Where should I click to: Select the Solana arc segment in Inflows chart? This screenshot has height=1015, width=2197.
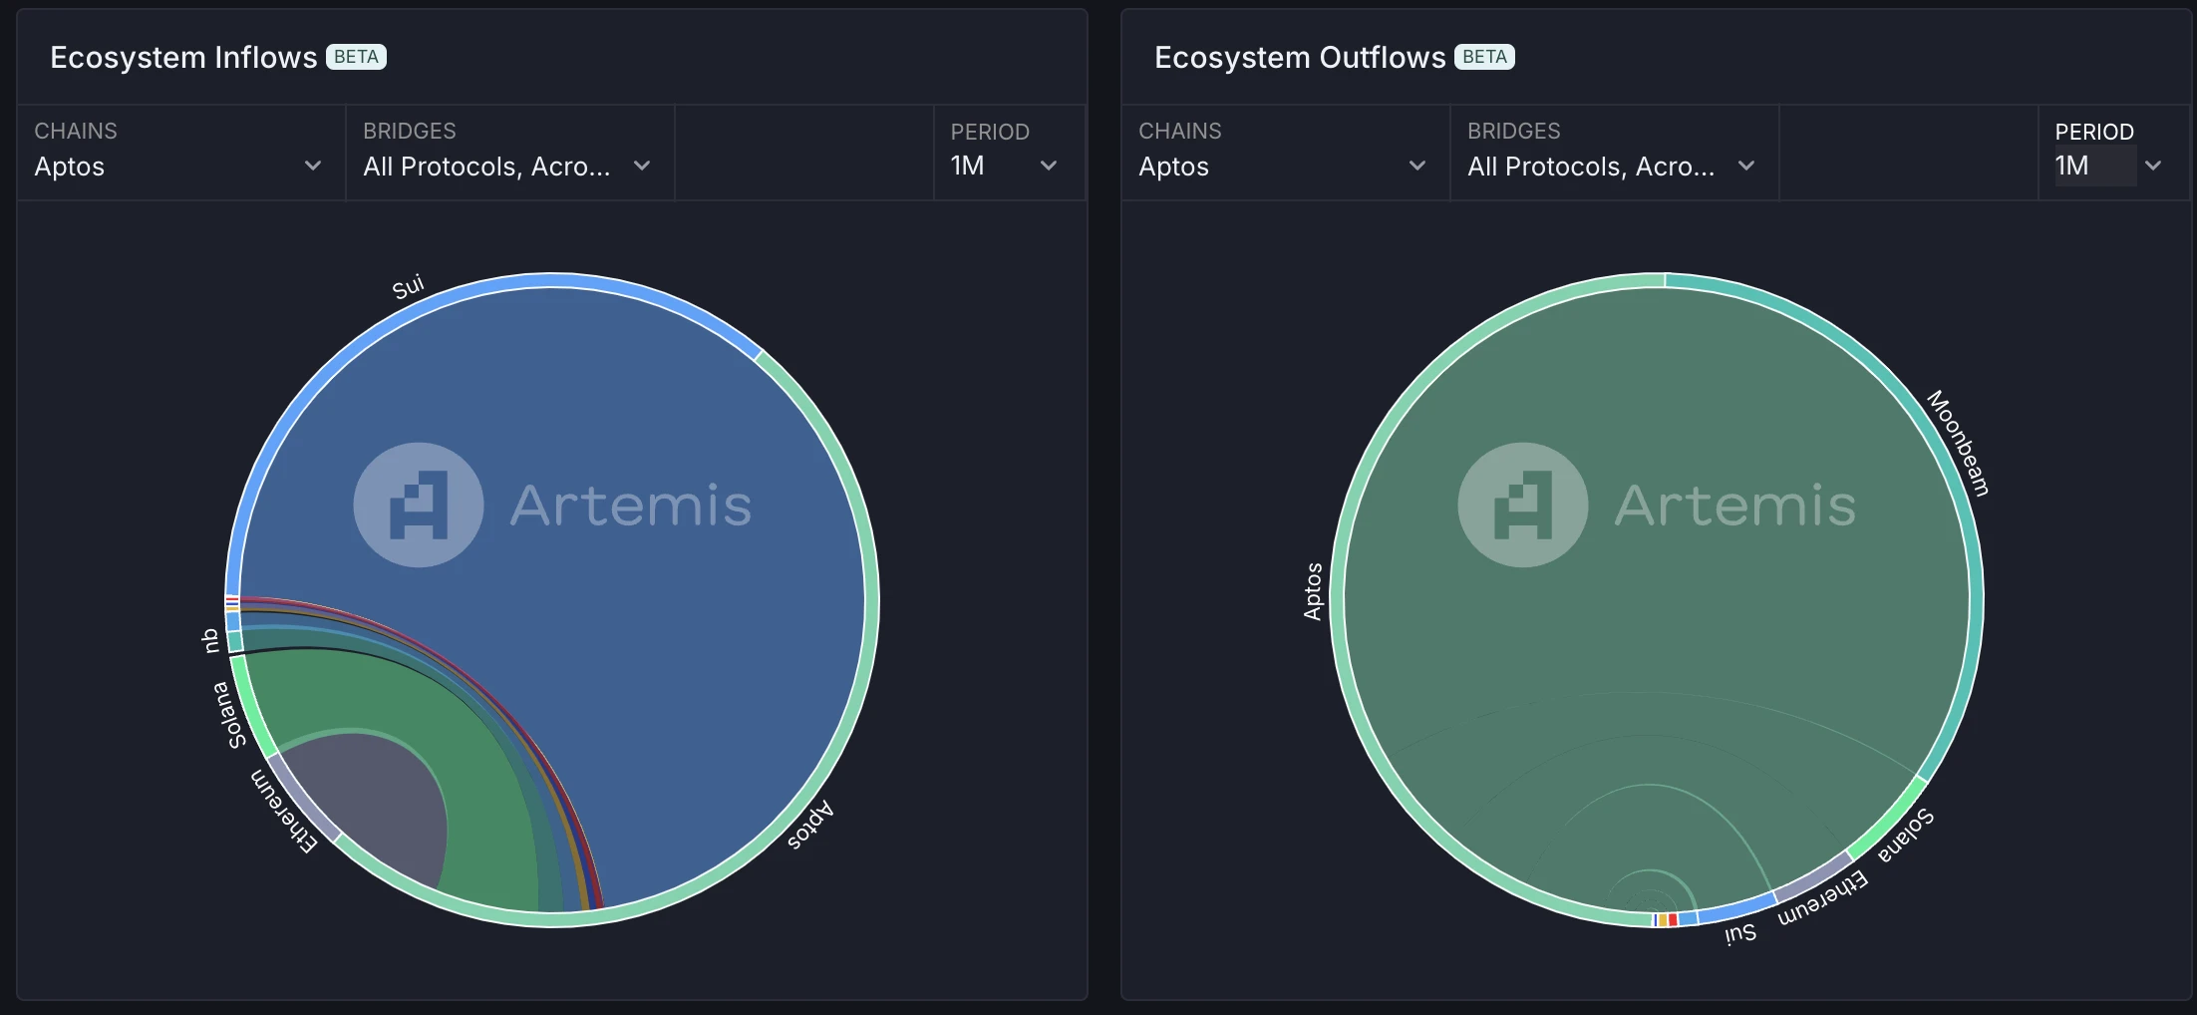pos(252,710)
